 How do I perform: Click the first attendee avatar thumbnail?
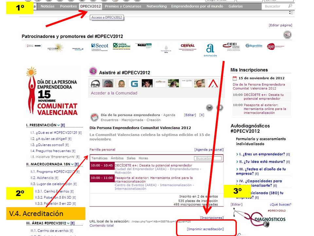tap(95, 83)
